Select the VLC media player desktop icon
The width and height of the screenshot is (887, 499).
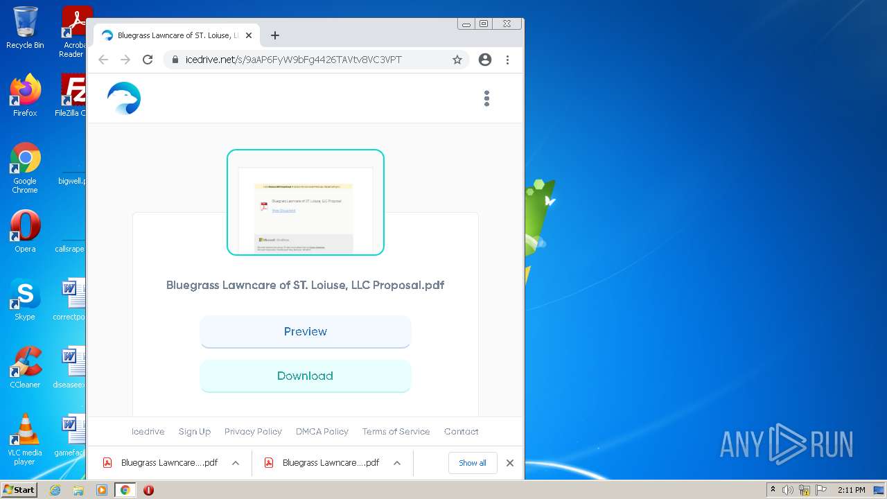pyautogui.click(x=25, y=439)
